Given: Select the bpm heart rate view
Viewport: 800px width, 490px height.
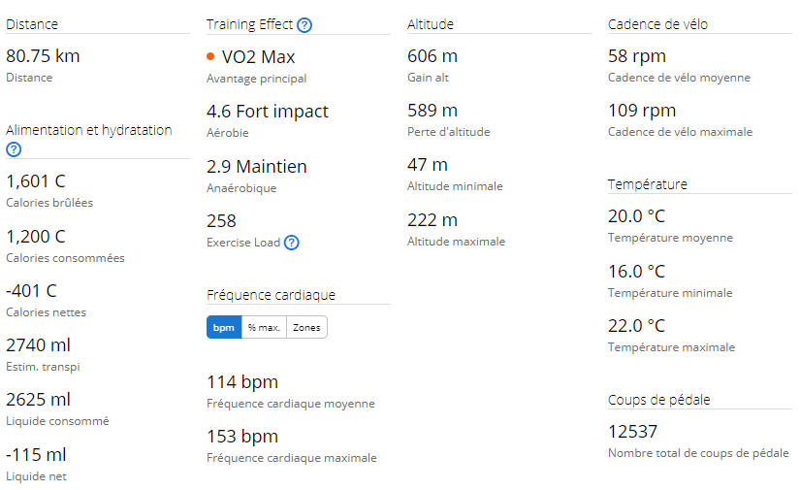Looking at the screenshot, I should pyautogui.click(x=224, y=327).
